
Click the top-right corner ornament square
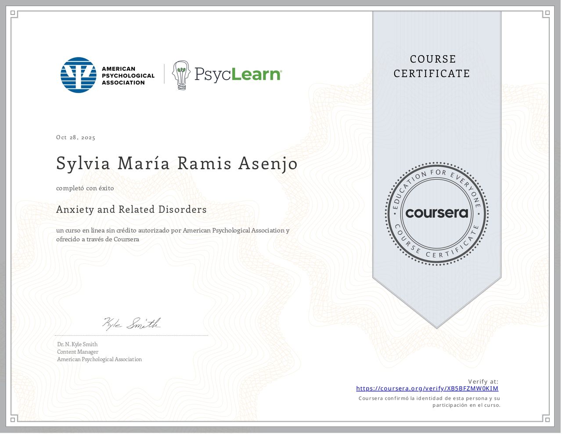click(547, 14)
